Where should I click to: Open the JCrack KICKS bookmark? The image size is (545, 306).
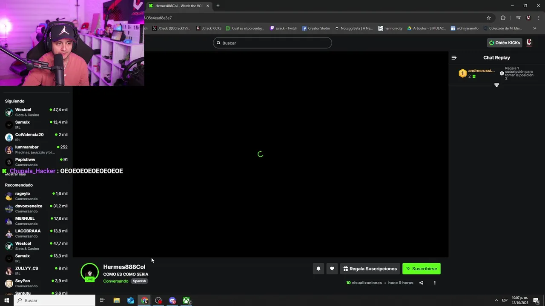[x=209, y=28]
